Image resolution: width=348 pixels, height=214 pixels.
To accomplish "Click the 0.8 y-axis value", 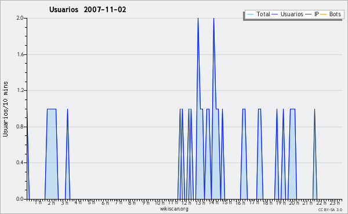I will coord(20,127).
